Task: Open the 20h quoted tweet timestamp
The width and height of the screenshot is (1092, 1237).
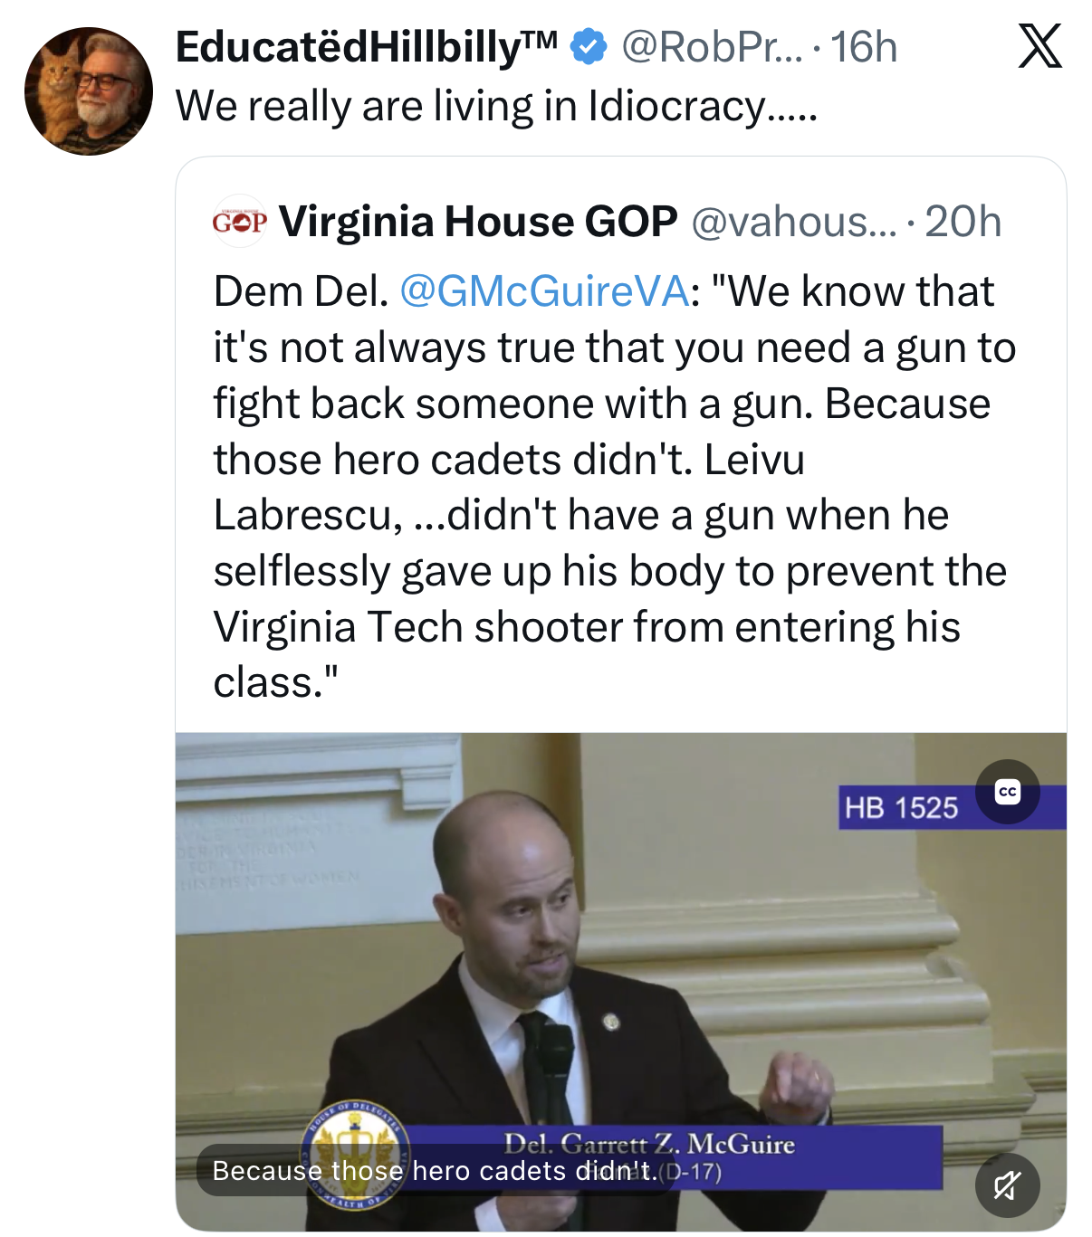Action: pos(963,222)
